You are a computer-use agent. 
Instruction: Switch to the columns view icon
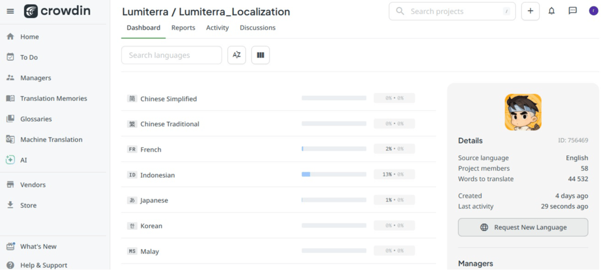point(260,55)
